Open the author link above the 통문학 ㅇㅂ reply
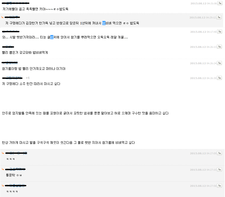Image resolution: width=225 pixels, height=197 pixels. point(17,169)
